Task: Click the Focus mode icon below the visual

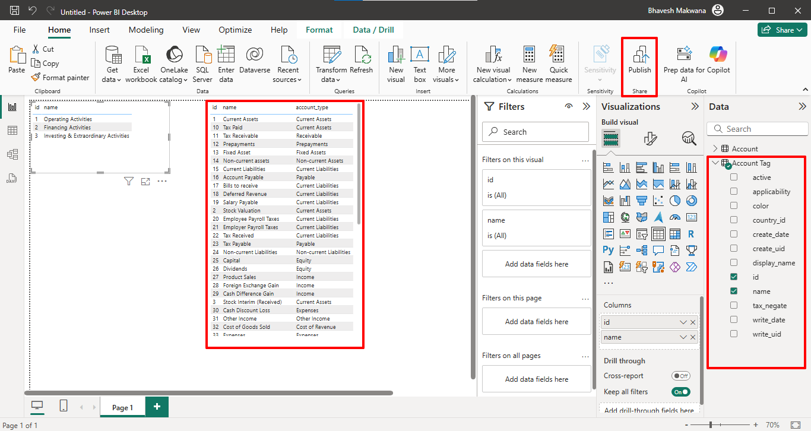Action: [145, 181]
